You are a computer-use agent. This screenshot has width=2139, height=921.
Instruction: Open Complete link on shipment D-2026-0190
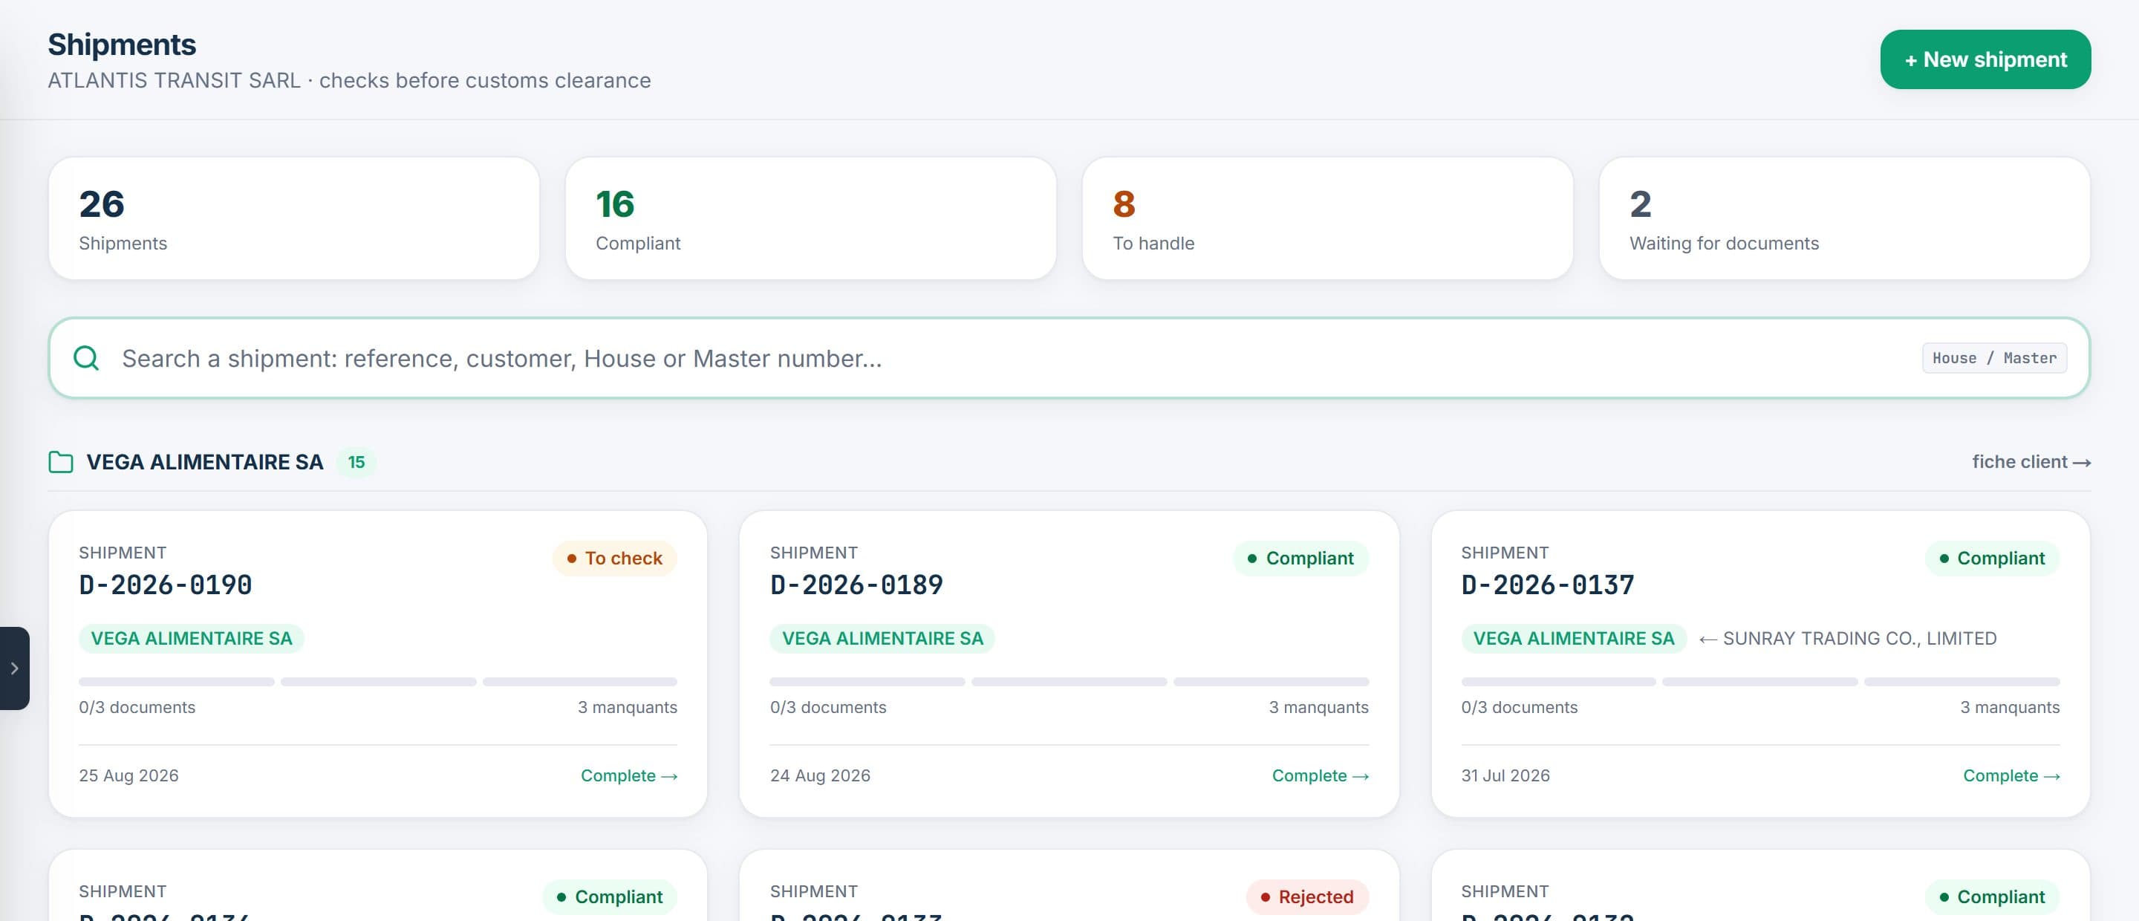[628, 775]
